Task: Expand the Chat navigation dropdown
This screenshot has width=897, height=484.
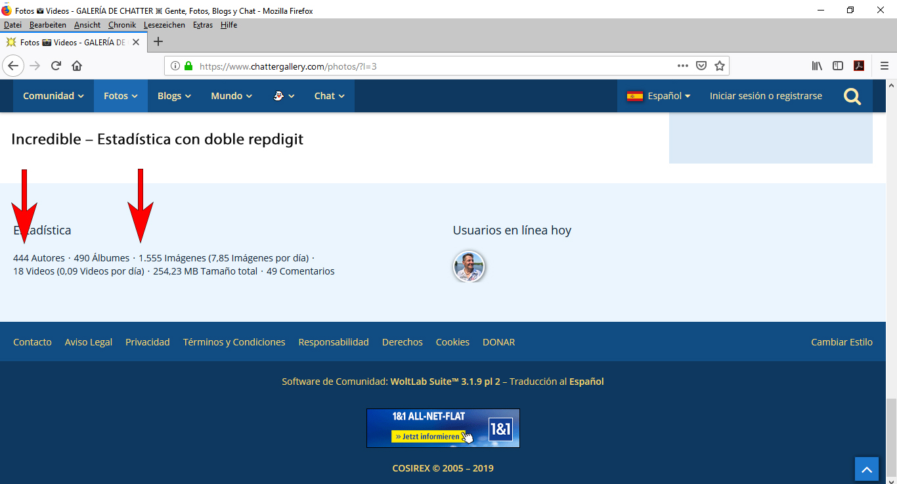Action: [x=329, y=96]
